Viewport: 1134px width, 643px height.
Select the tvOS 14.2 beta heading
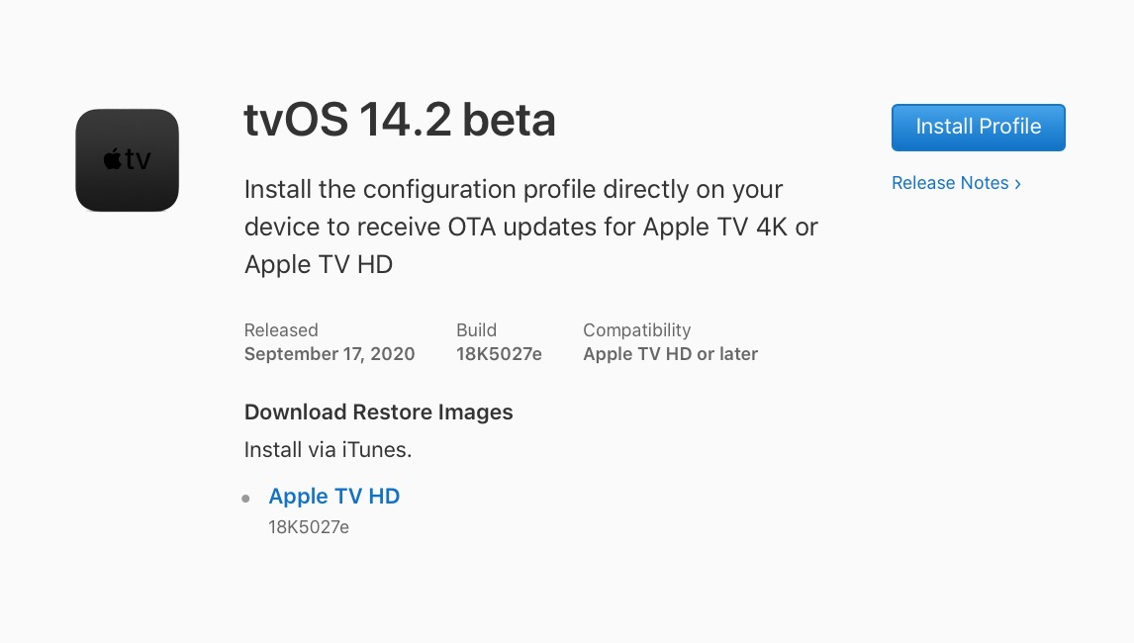click(x=400, y=120)
